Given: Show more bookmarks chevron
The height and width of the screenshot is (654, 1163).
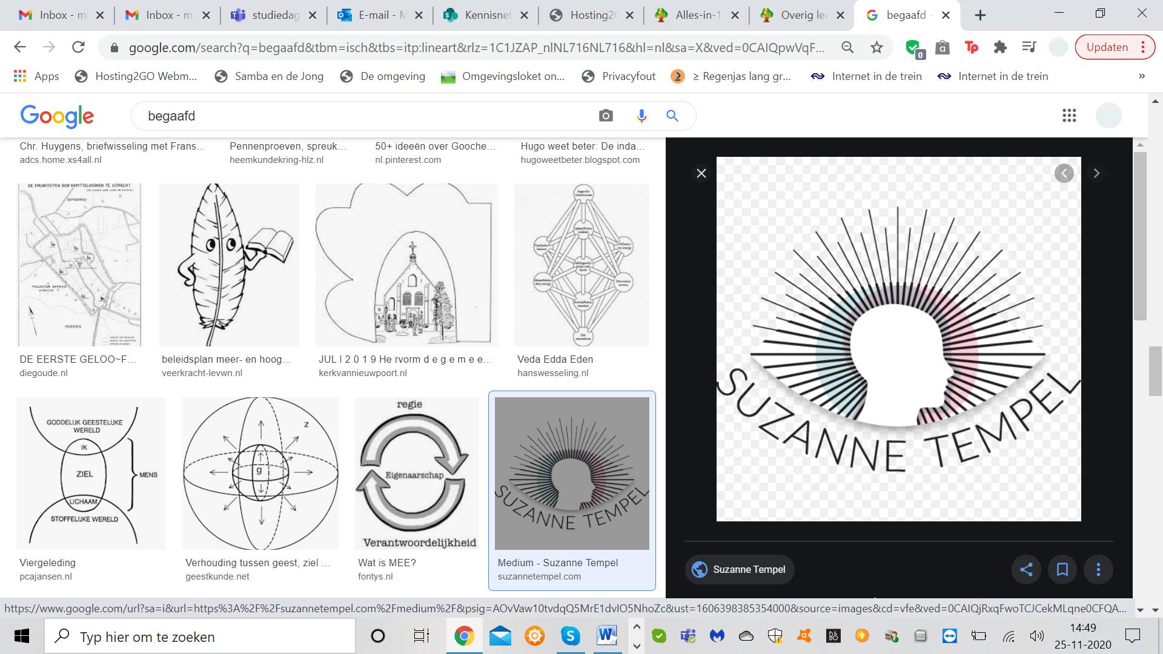Looking at the screenshot, I should pos(1142,76).
